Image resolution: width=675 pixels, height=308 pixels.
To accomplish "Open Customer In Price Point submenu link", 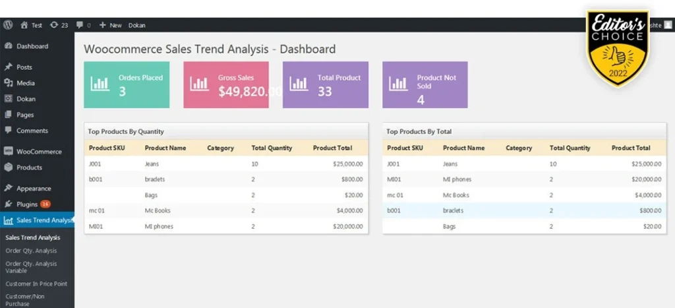I will coord(36,284).
